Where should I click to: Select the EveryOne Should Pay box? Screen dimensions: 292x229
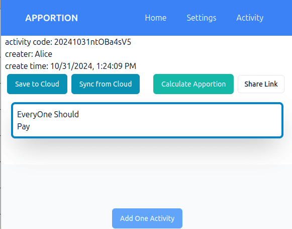[147, 120]
